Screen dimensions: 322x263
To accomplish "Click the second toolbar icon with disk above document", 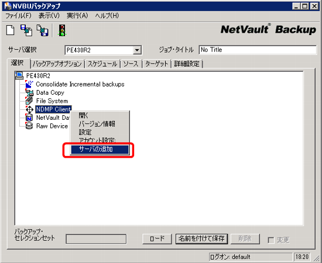I will pos(26,30).
